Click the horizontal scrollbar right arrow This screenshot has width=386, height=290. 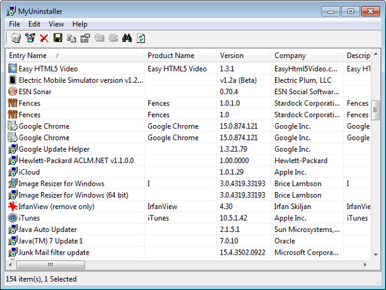[x=365, y=265]
